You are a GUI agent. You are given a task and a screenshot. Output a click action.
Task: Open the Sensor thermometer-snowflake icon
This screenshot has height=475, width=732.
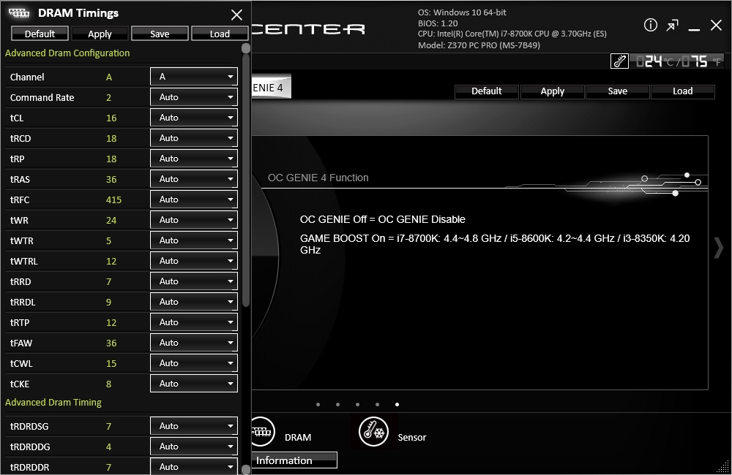pyautogui.click(x=373, y=432)
